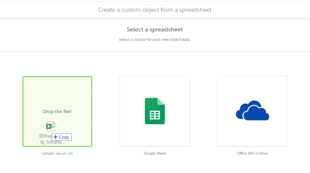Click the Upload .xlsx or .csv label
Screen dimensions: 310x173
(57, 153)
